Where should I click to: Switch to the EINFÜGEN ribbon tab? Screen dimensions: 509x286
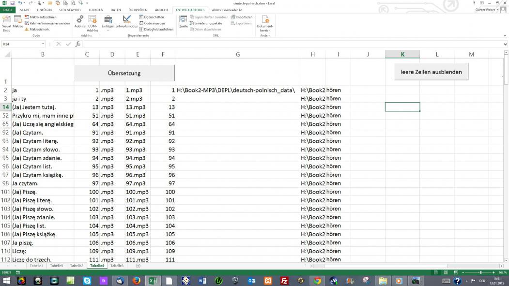click(x=44, y=10)
